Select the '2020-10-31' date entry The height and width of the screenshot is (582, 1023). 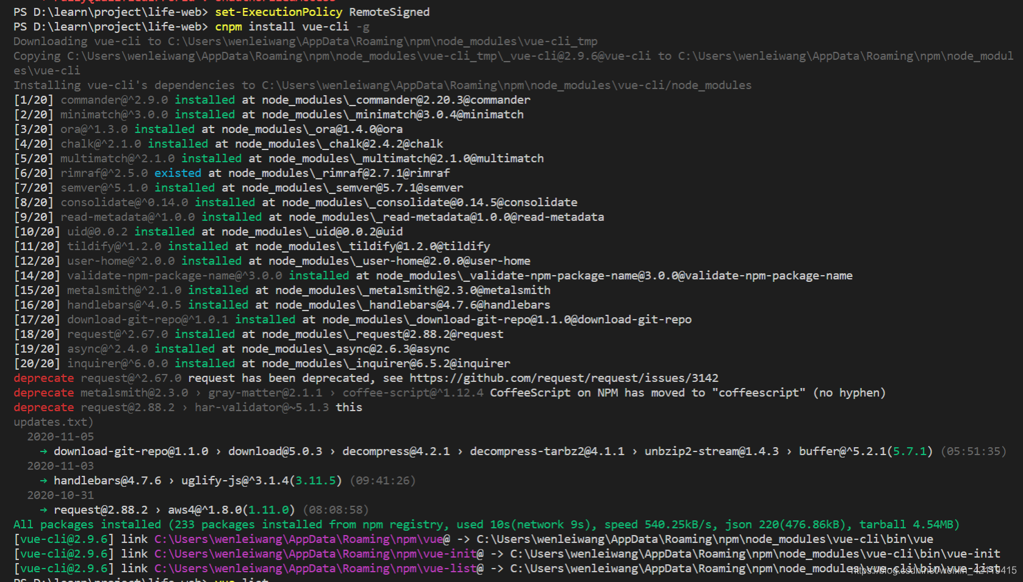tap(60, 495)
